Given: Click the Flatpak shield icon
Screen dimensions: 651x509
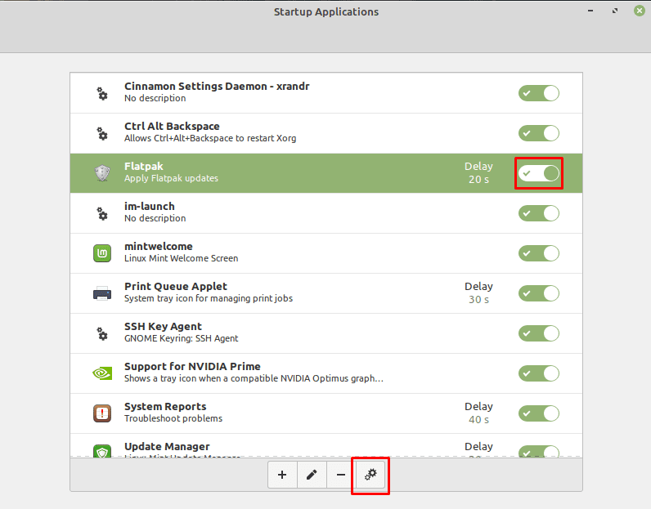Looking at the screenshot, I should (102, 173).
